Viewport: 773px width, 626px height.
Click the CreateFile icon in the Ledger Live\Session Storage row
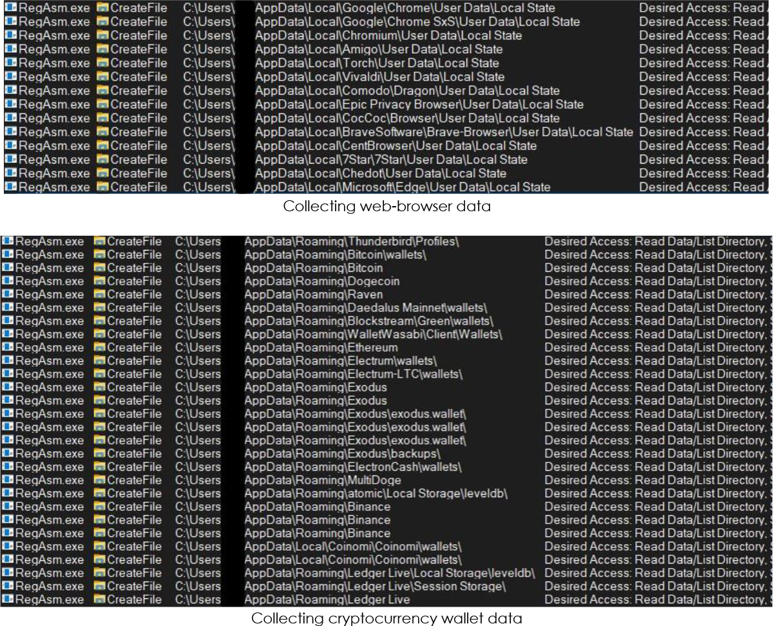click(x=99, y=587)
